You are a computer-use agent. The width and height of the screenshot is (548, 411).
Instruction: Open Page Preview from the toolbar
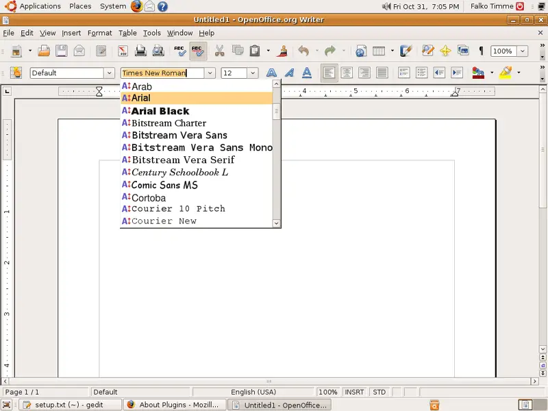(x=158, y=51)
